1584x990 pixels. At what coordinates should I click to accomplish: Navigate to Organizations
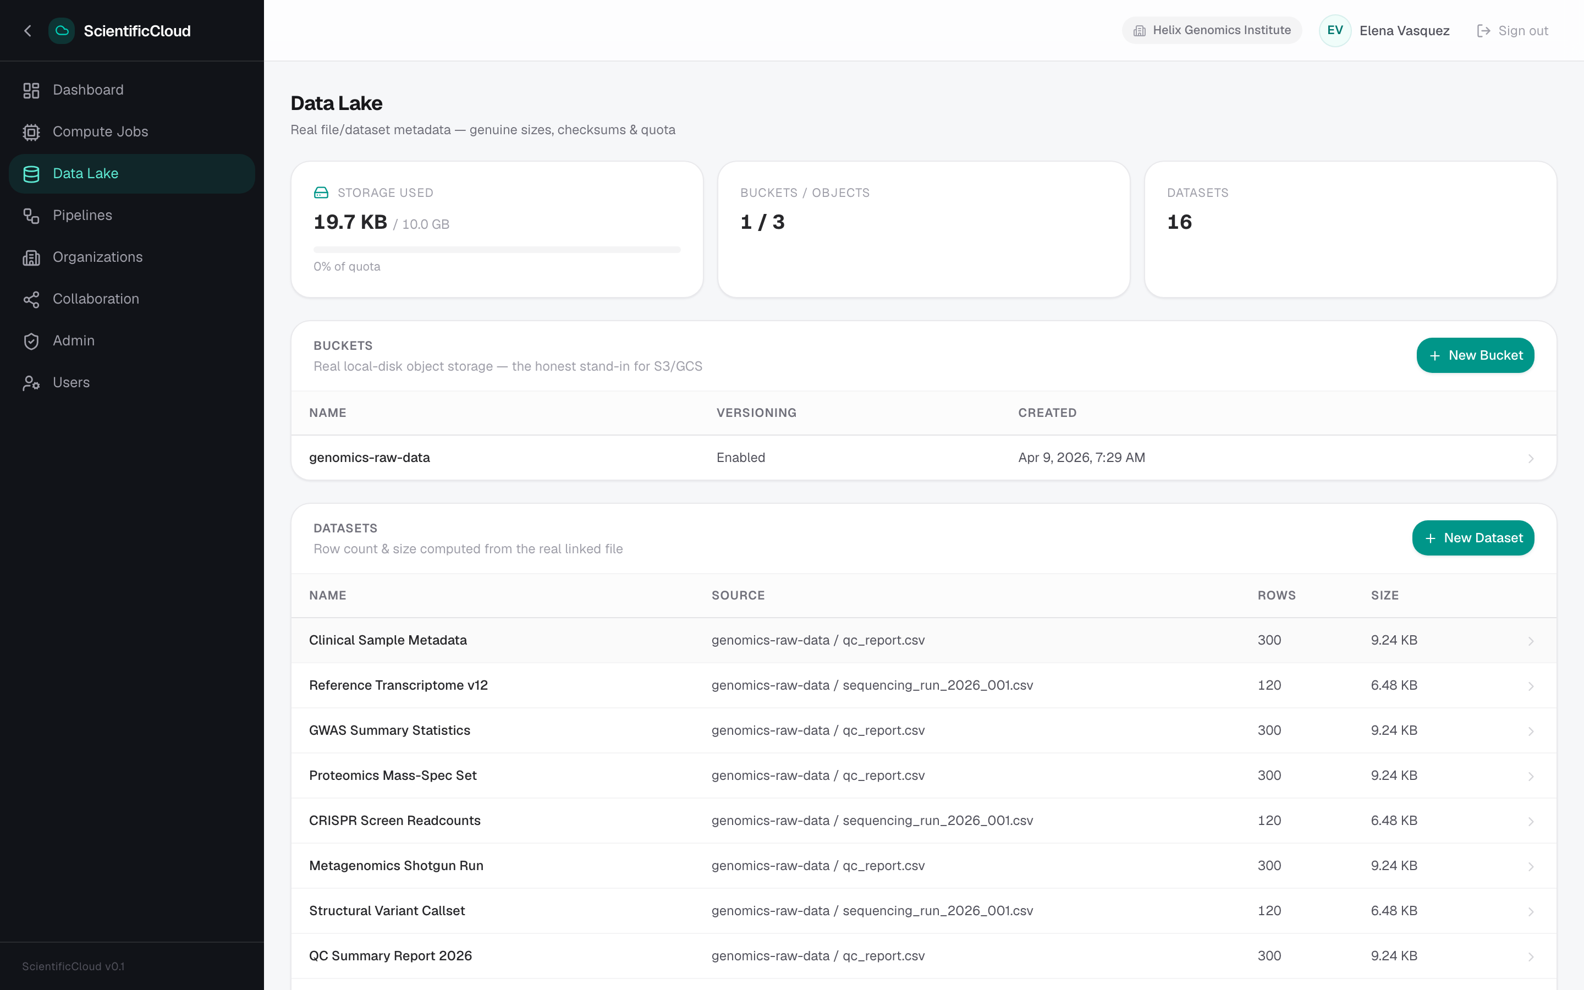tap(131, 257)
